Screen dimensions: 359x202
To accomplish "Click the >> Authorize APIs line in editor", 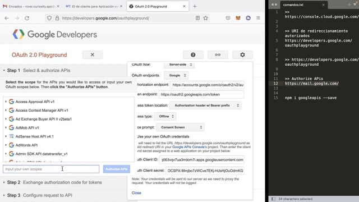I will coord(304,79).
